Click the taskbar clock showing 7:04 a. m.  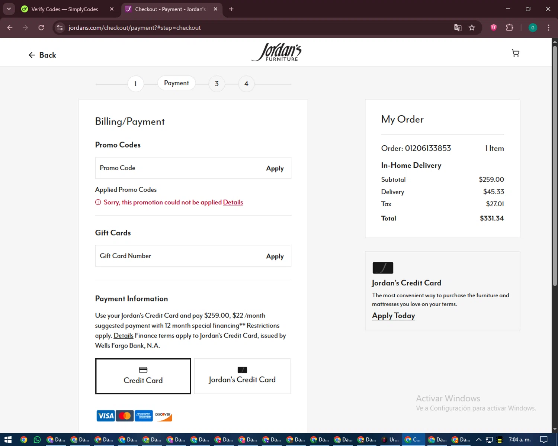pyautogui.click(x=520, y=440)
